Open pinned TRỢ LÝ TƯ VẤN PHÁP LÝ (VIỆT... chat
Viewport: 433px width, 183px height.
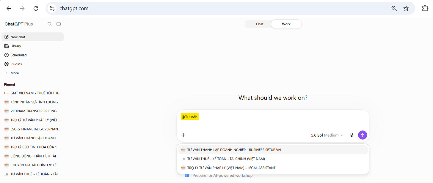click(33, 120)
